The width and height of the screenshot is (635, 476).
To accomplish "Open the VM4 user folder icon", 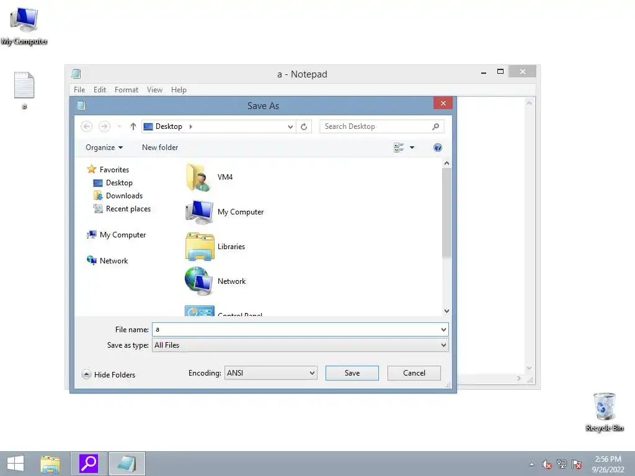I will click(x=198, y=177).
